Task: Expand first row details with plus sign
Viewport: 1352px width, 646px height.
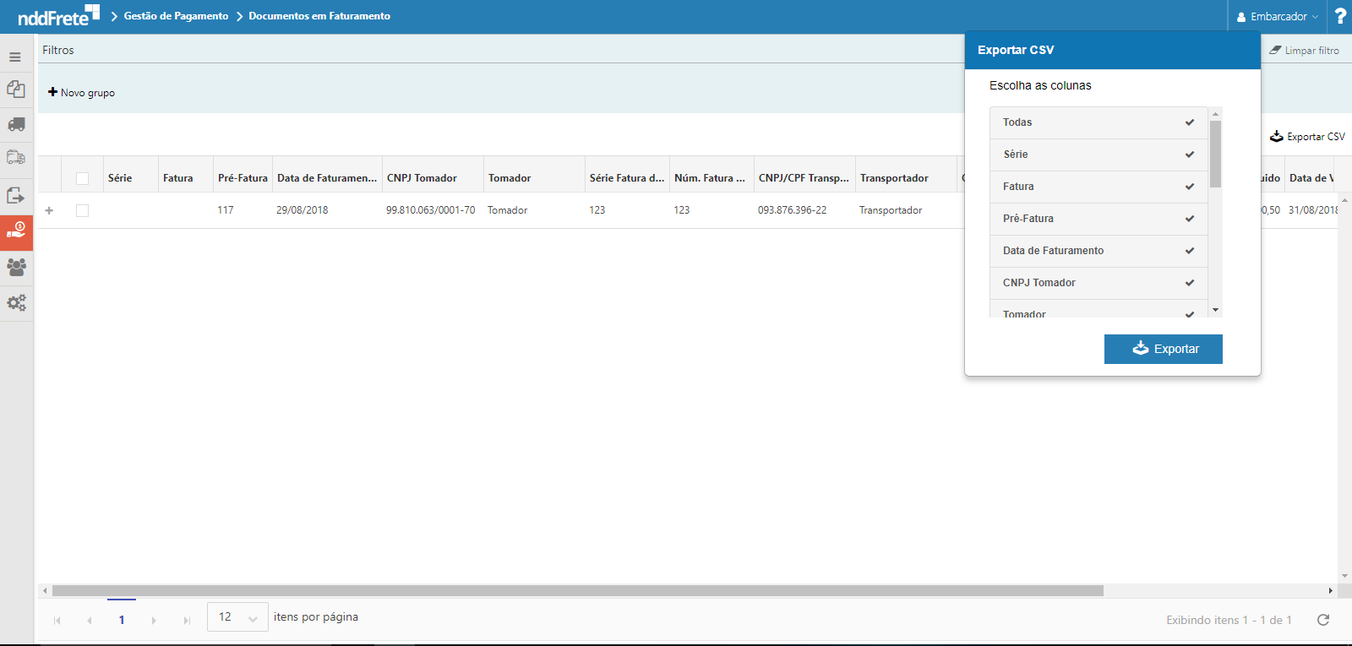Action: tap(49, 210)
